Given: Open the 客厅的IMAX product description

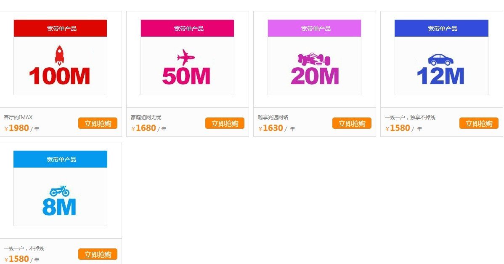Looking at the screenshot, I should [18, 117].
